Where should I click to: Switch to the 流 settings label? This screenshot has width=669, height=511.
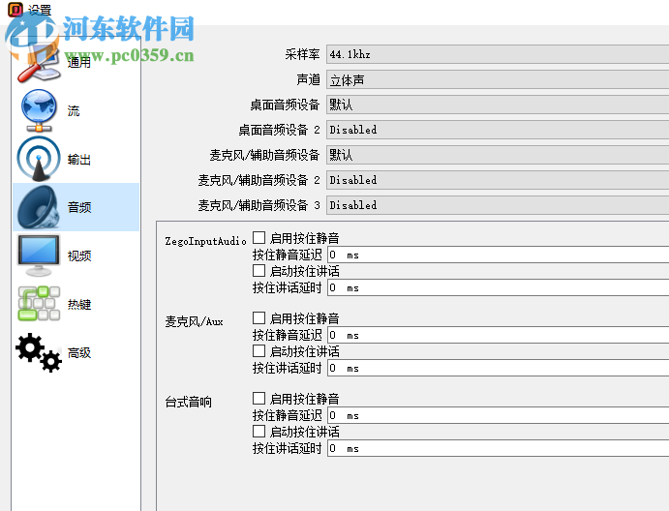tap(74, 111)
